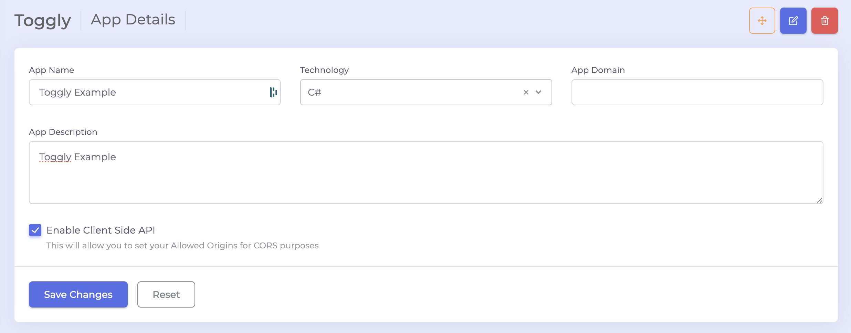851x333 pixels.
Task: Click the password manager icon in App Name
Action: (x=273, y=92)
